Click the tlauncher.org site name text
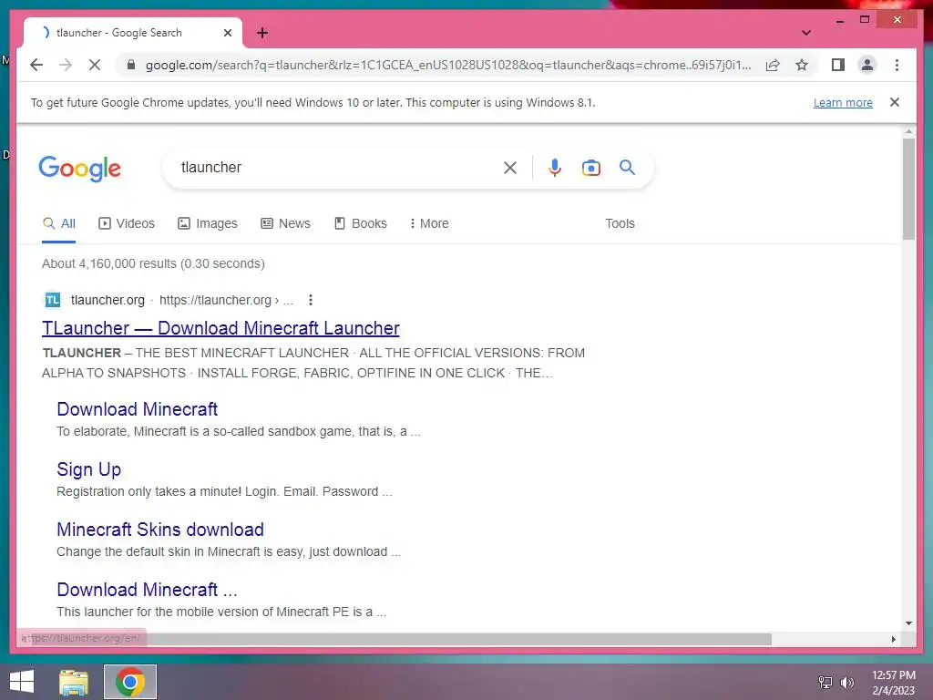 pos(108,300)
